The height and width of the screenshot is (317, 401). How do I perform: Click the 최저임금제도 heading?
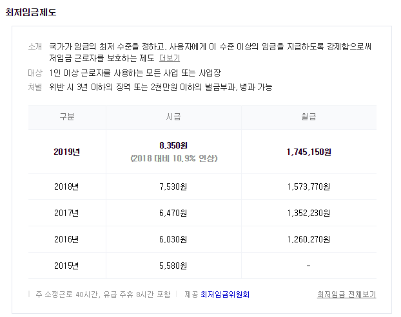(31, 12)
